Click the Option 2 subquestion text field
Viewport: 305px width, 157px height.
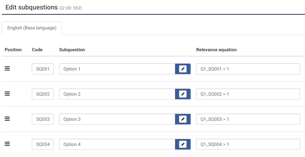117,94
